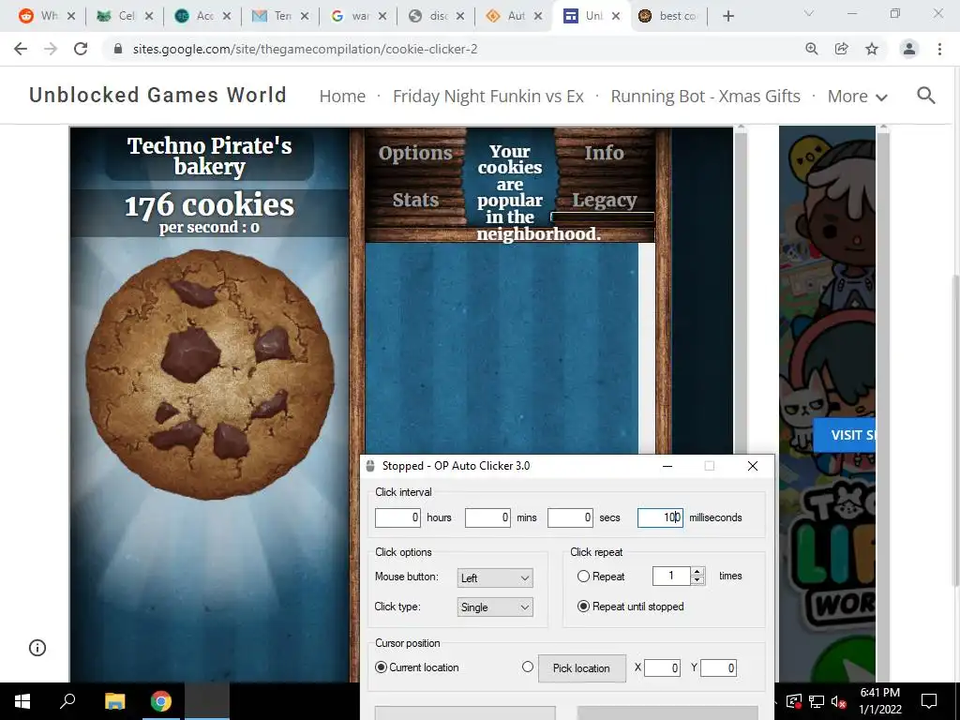Screen dimensions: 960x720
Task: Click the Y coordinate field
Action: tap(718, 667)
